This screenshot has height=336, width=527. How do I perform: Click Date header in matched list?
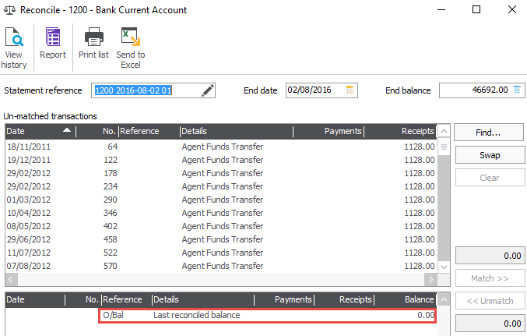click(35, 299)
